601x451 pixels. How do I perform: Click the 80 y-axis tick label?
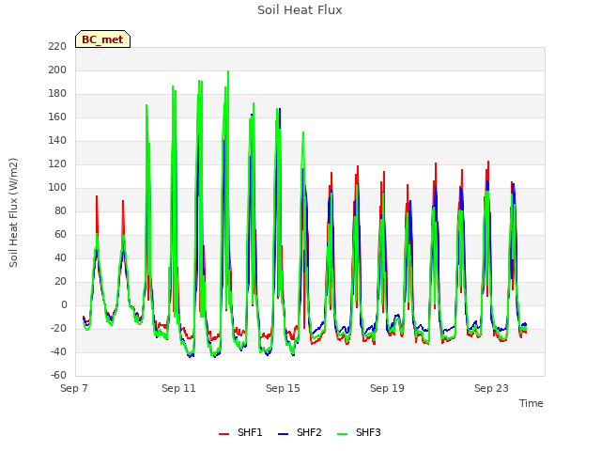coord(60,210)
